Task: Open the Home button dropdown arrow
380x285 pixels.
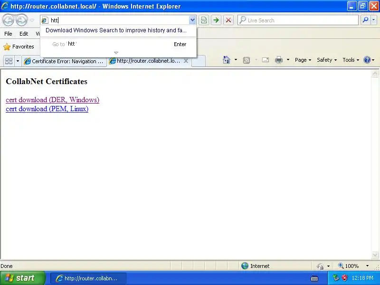Action: coord(236,60)
